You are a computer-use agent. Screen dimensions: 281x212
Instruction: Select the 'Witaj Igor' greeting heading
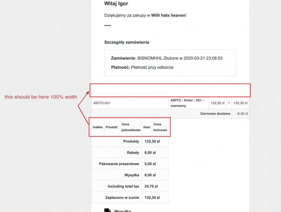coord(116,4)
